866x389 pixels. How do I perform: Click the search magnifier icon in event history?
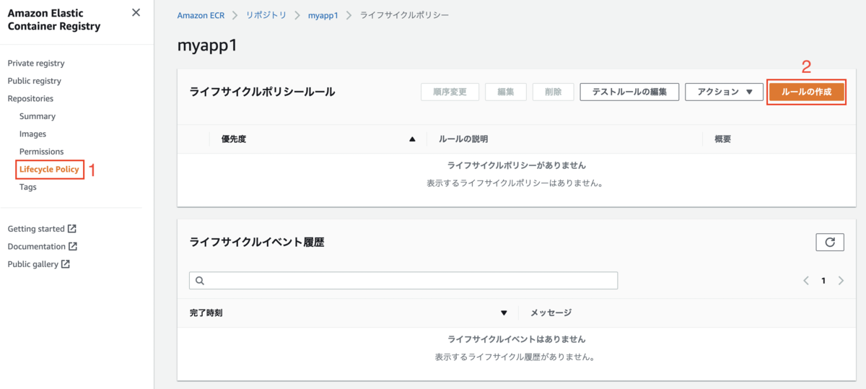coord(200,281)
